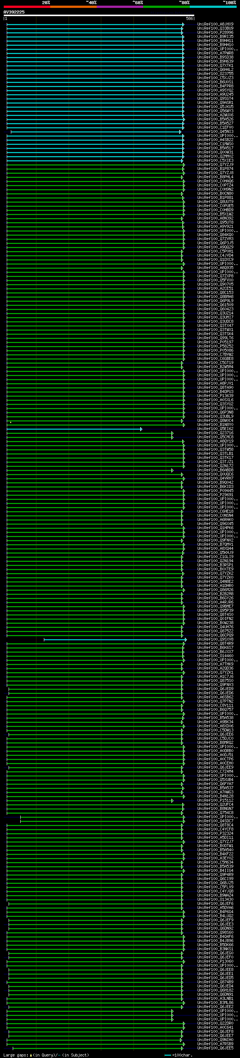Select hit label UniRef100_B6KID3
This screenshot has width=240, height=1058.
point(215,486)
